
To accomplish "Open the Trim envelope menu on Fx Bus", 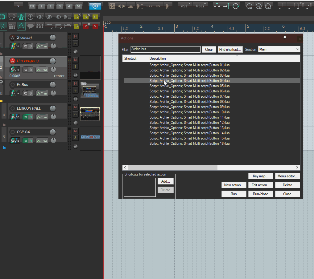I will pyautogui.click(x=42, y=93).
